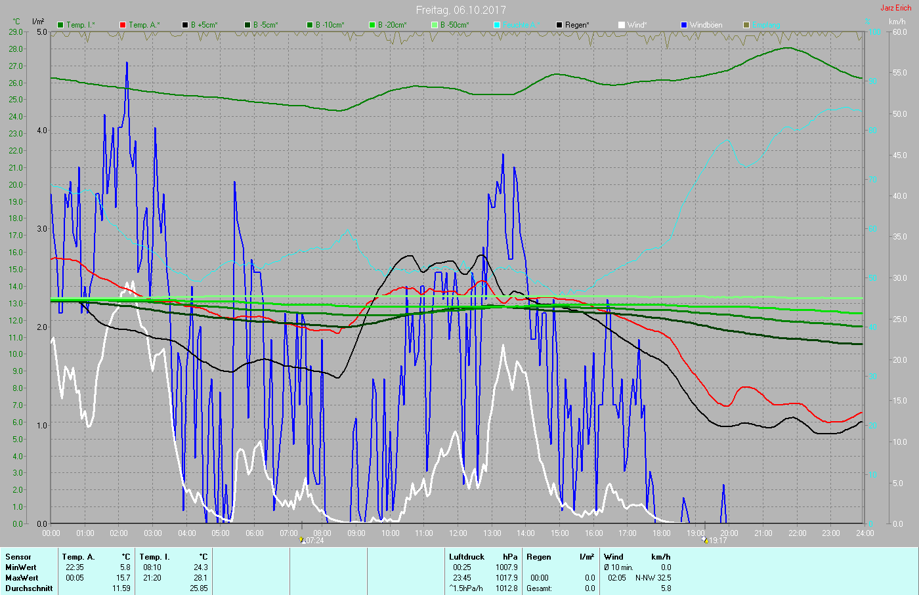Click the N-NW 32.5 max wind value
This screenshot has height=595, width=919.
[652, 578]
